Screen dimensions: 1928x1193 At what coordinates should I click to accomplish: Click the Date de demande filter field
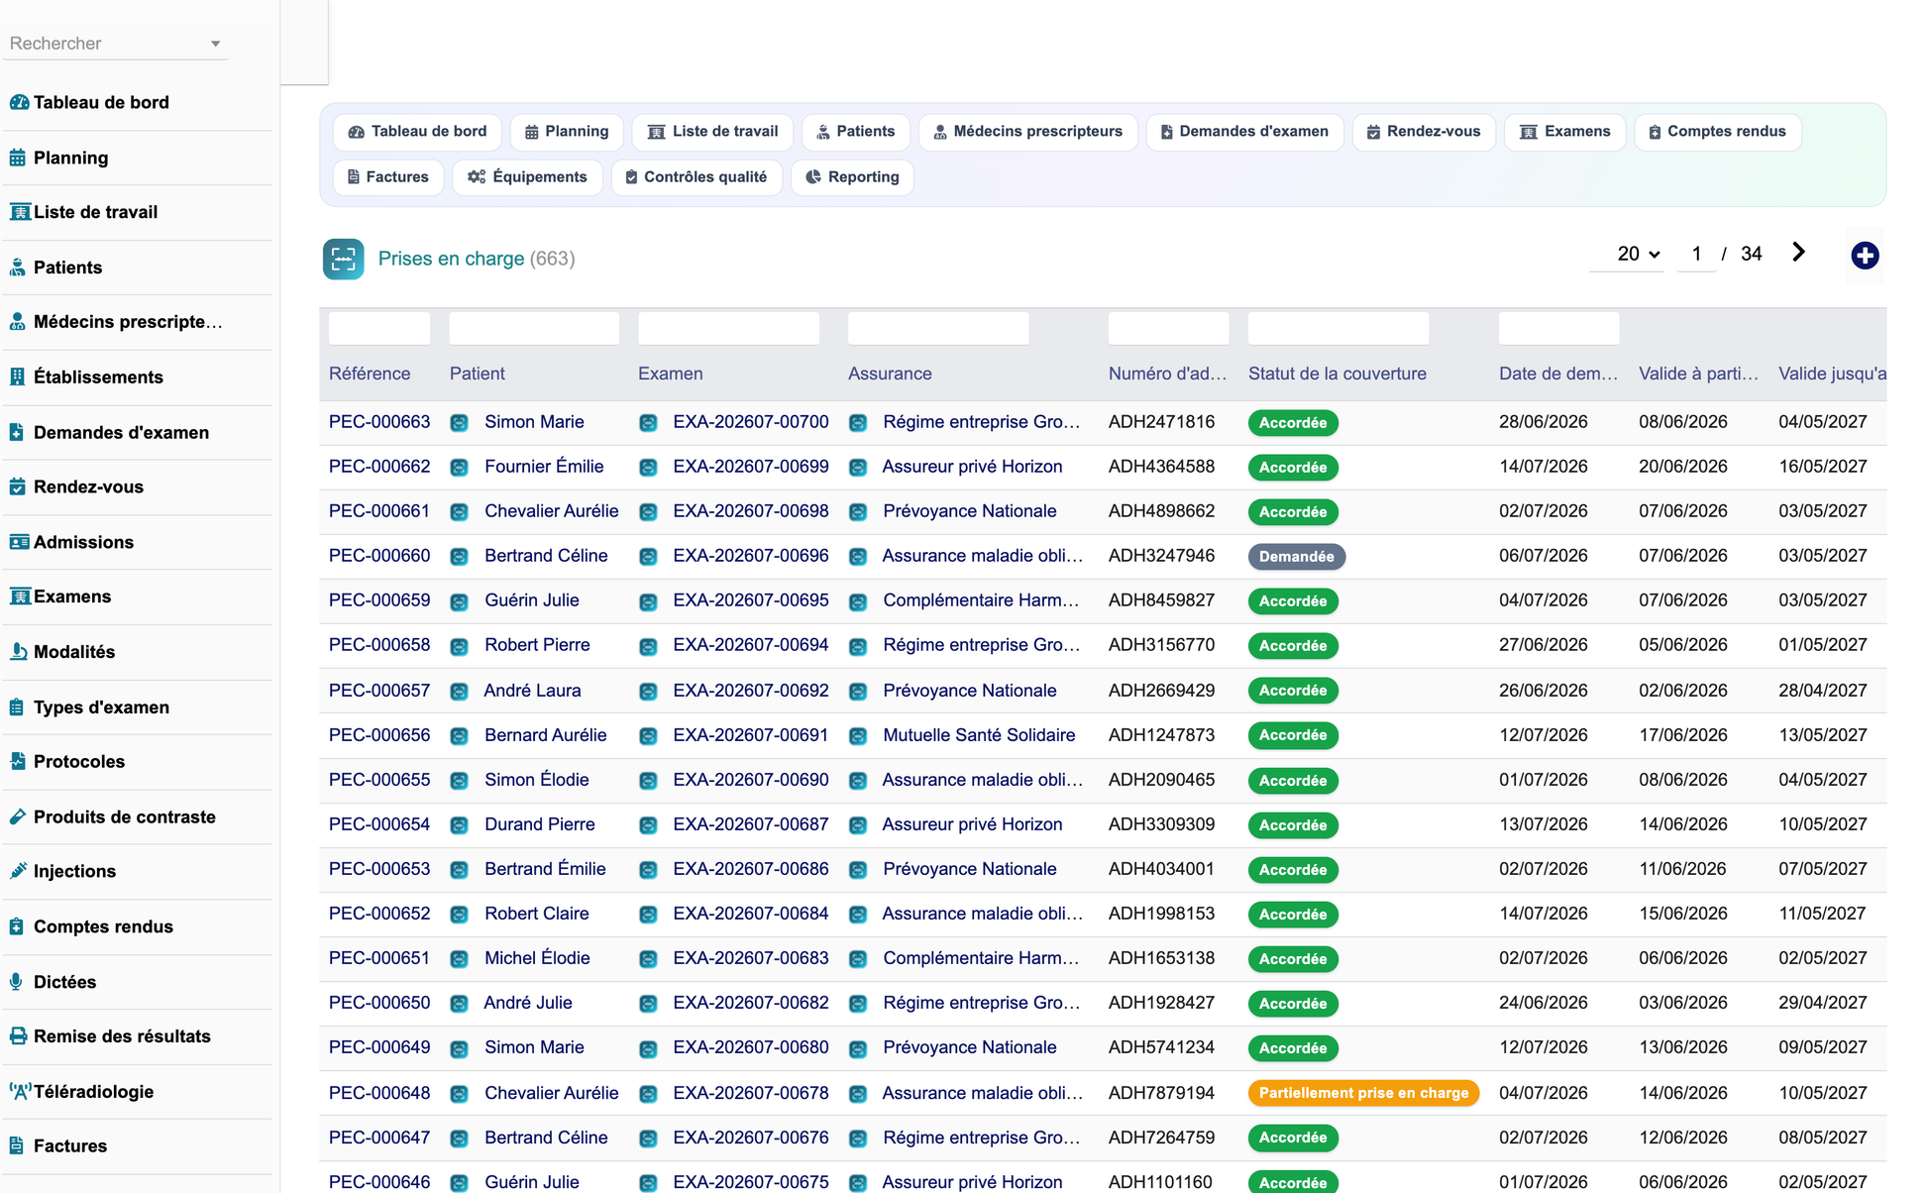1558,328
